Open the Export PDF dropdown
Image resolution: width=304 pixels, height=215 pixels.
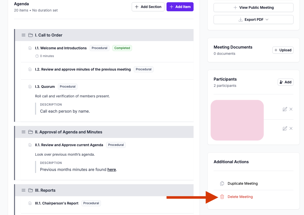pos(253,20)
